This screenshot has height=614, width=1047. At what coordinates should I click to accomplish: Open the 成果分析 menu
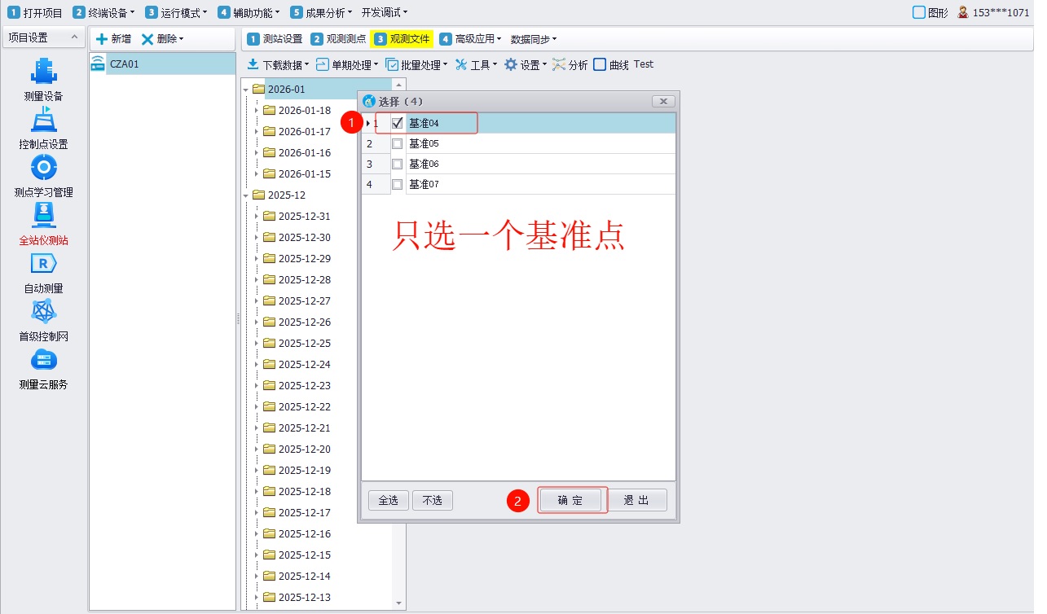322,12
